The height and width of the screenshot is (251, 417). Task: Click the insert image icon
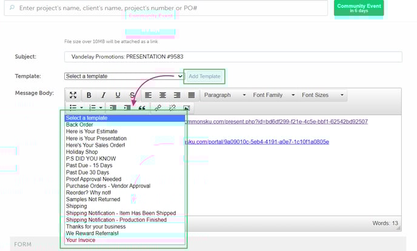(187, 108)
